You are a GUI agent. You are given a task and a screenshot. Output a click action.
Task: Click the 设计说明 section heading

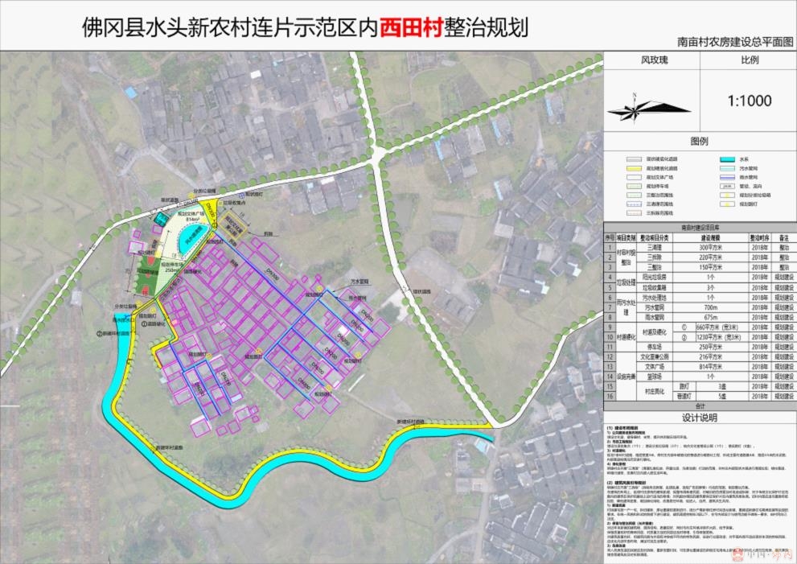(699, 418)
